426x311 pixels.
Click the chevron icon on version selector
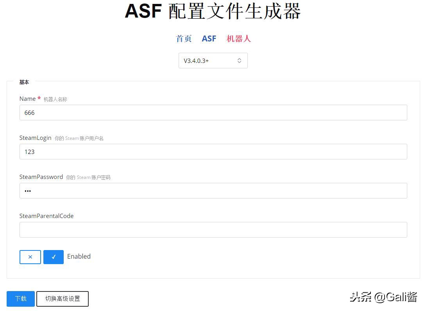click(239, 61)
